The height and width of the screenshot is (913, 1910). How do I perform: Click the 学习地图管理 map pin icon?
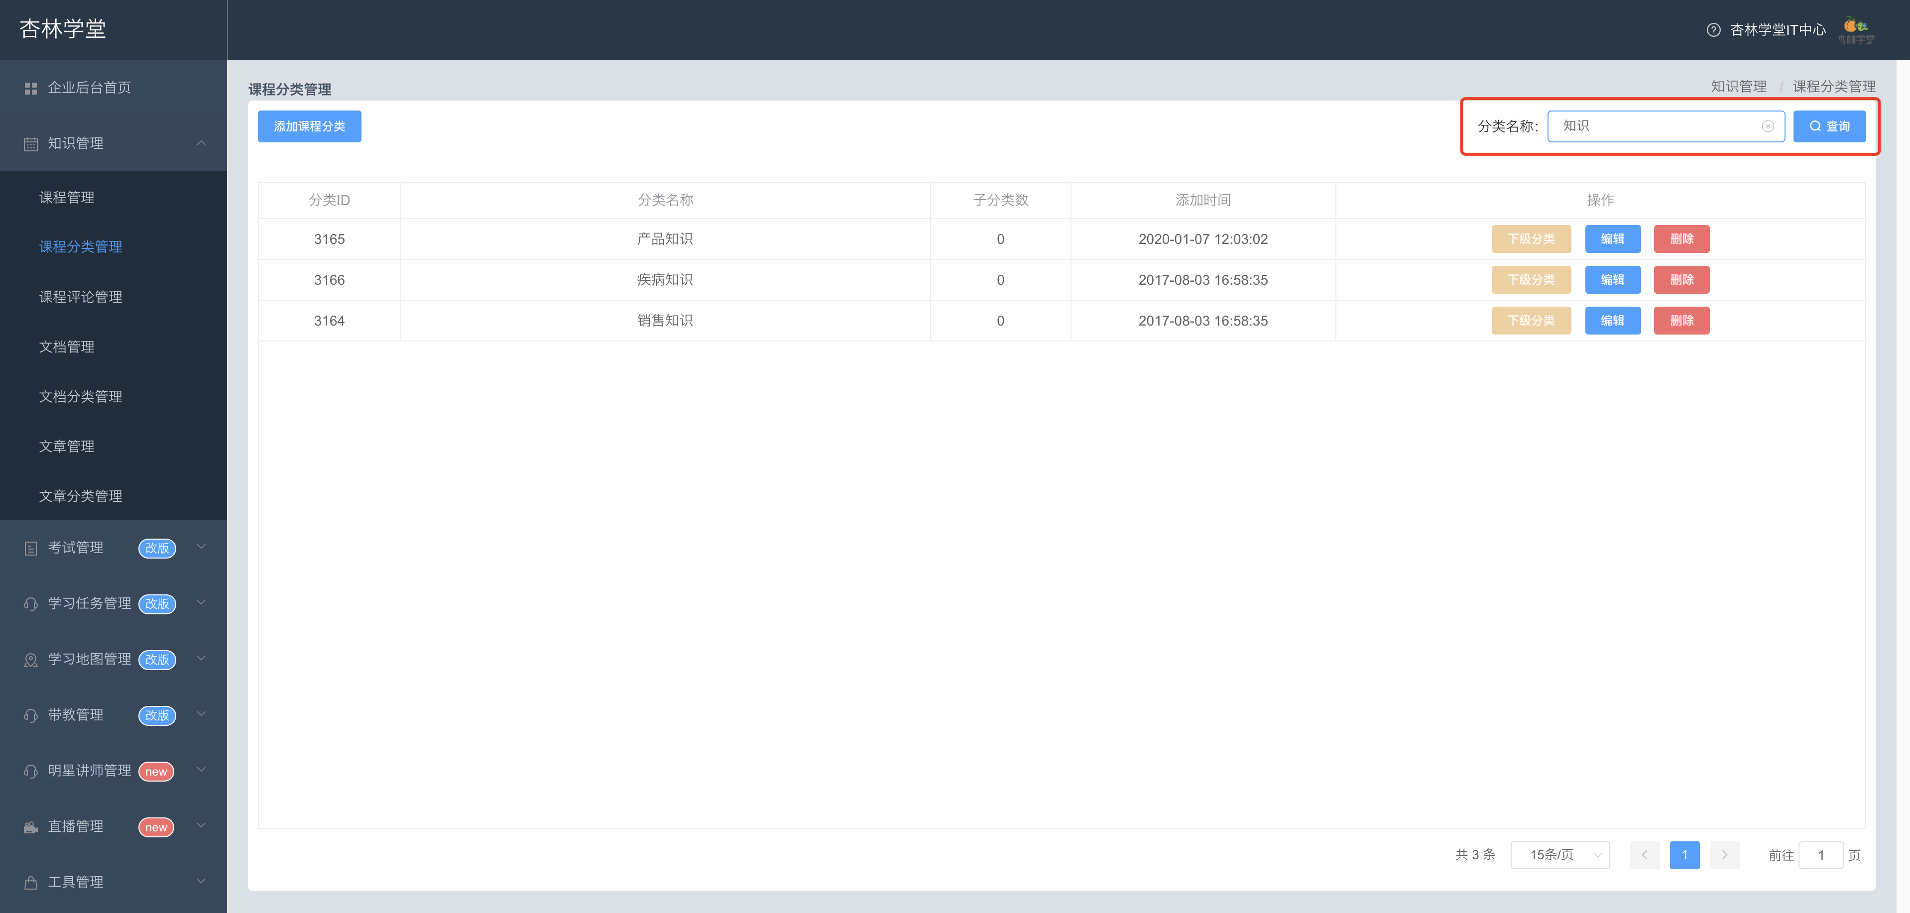[x=30, y=660]
